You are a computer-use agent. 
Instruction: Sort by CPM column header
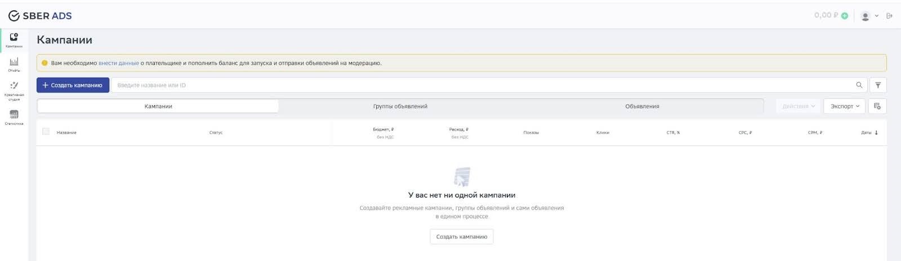815,133
